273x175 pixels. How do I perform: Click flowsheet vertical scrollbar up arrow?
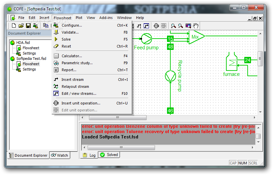[x=260, y=34]
